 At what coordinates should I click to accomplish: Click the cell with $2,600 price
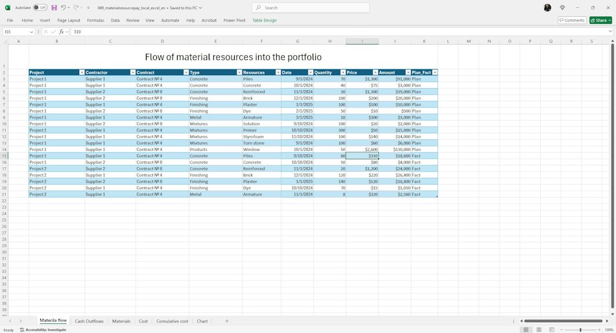click(x=362, y=149)
